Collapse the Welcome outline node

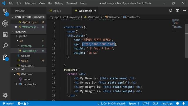[x=15, y=74]
